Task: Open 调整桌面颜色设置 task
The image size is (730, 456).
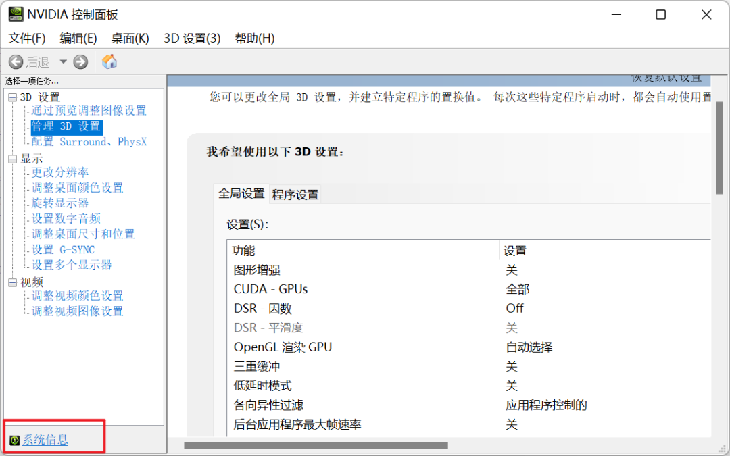Action: (x=77, y=188)
